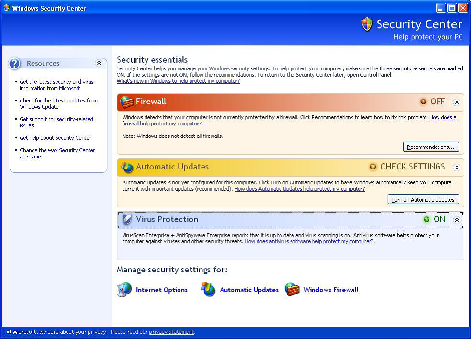Click the Security essentials heading
Image resolution: width=471 pixels, height=339 pixels.
pyautogui.click(x=152, y=60)
